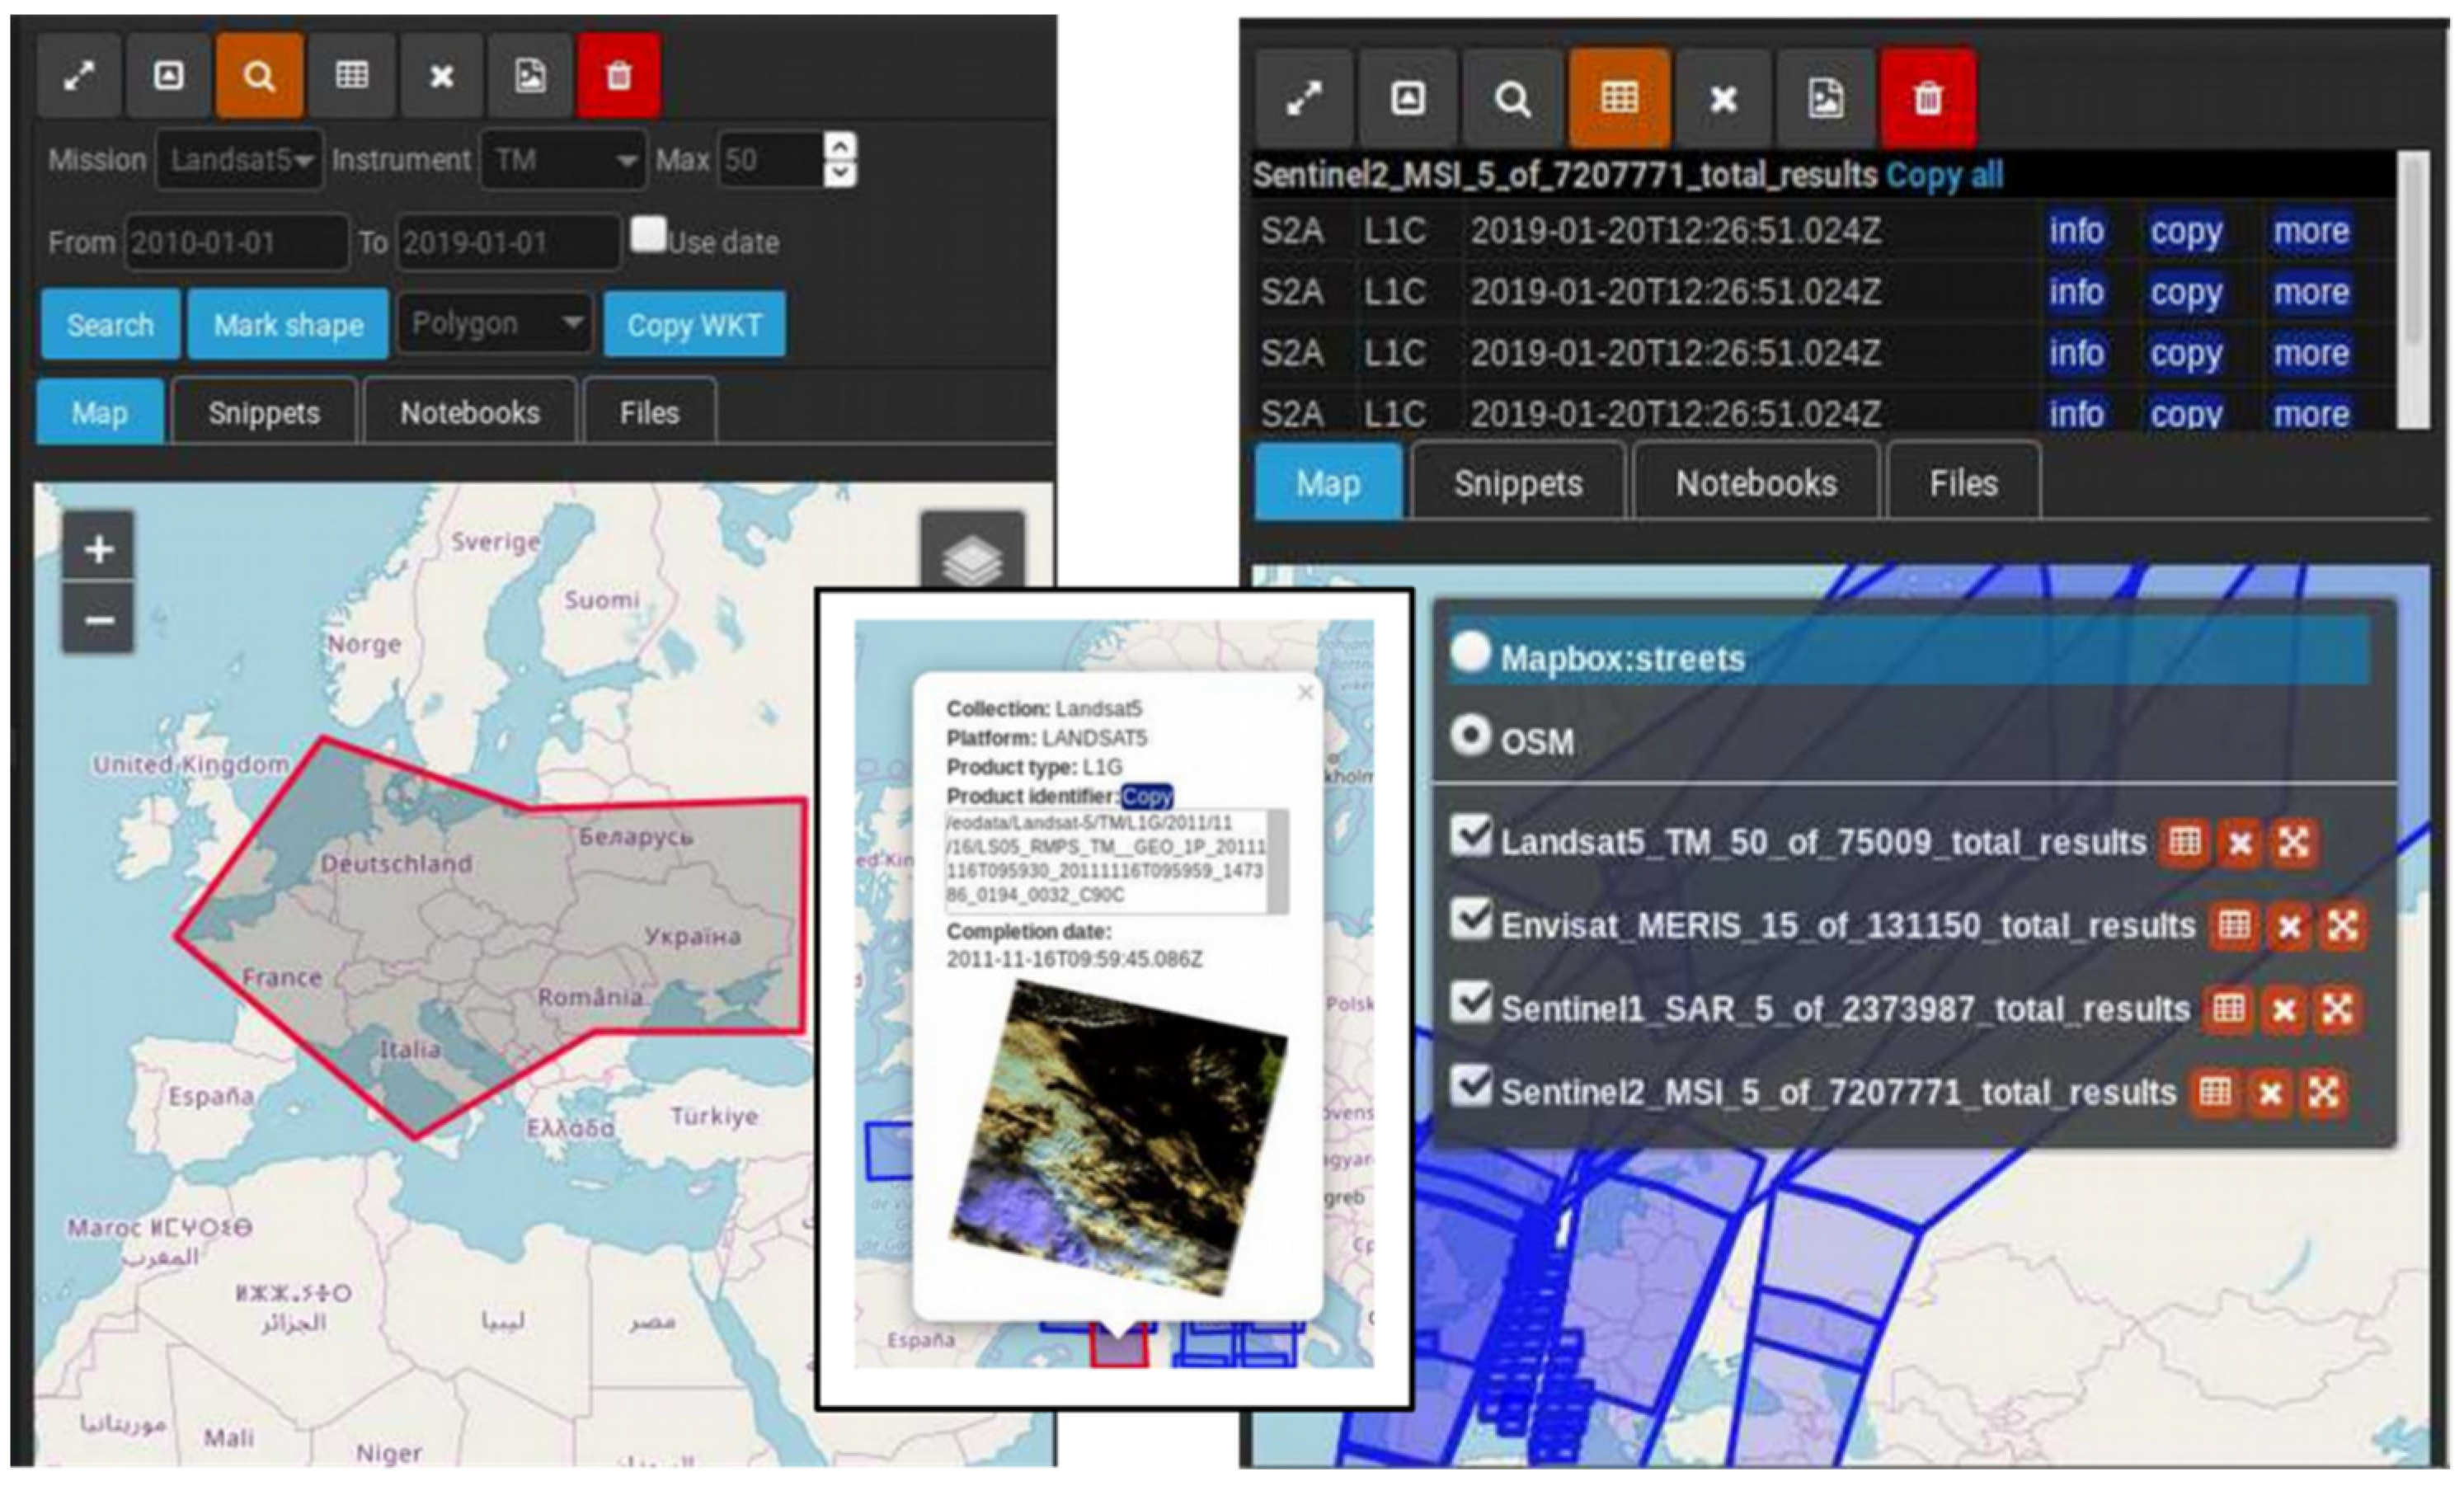Viewport: 2464px width, 1486px height.
Task: Increase the Max results stepper
Action: pyautogui.click(x=841, y=146)
